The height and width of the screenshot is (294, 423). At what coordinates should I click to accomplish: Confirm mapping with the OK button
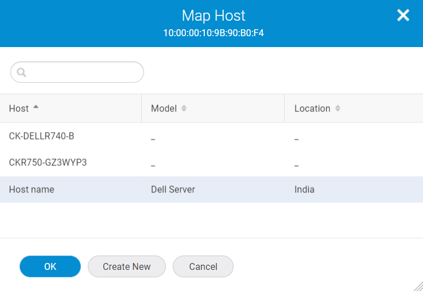(50, 266)
